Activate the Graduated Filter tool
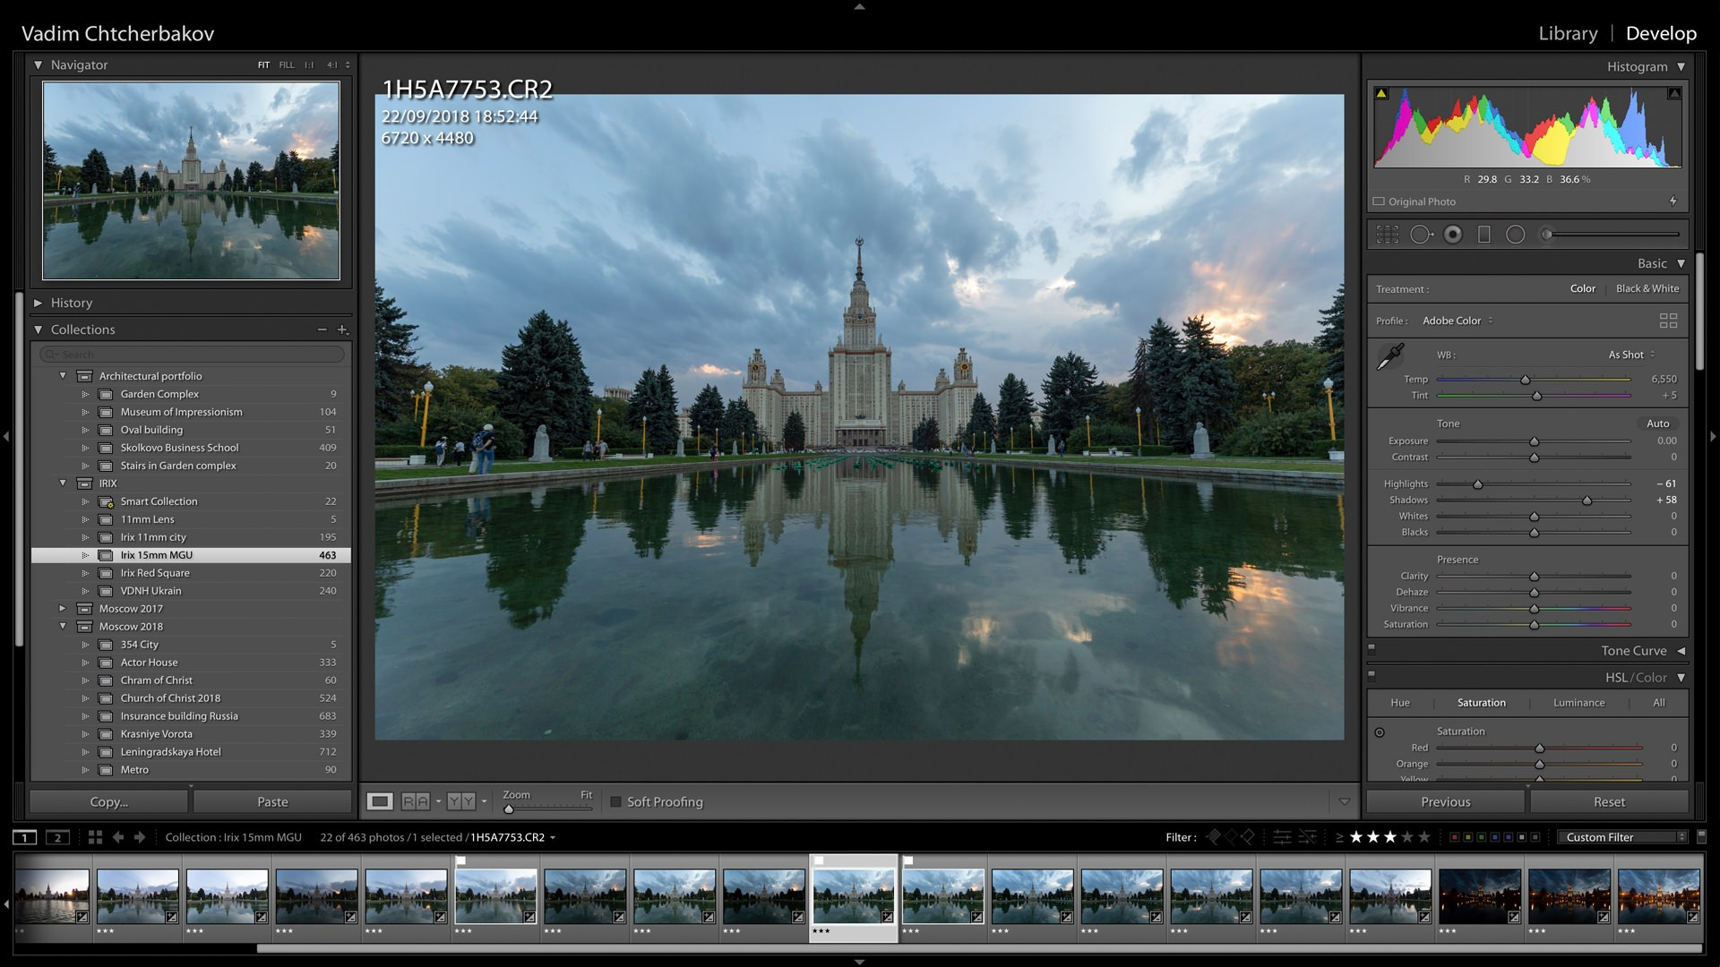This screenshot has width=1720, height=967. pyautogui.click(x=1483, y=234)
